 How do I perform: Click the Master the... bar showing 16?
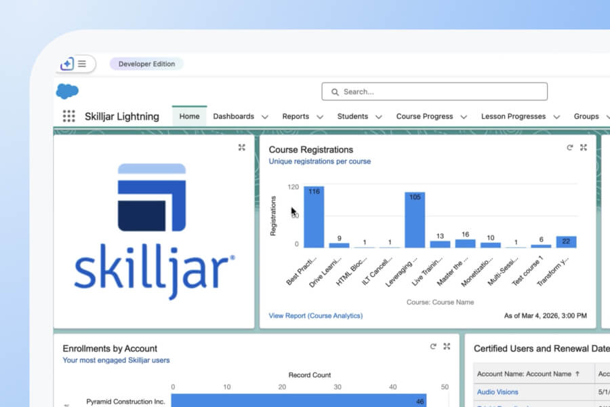click(465, 244)
